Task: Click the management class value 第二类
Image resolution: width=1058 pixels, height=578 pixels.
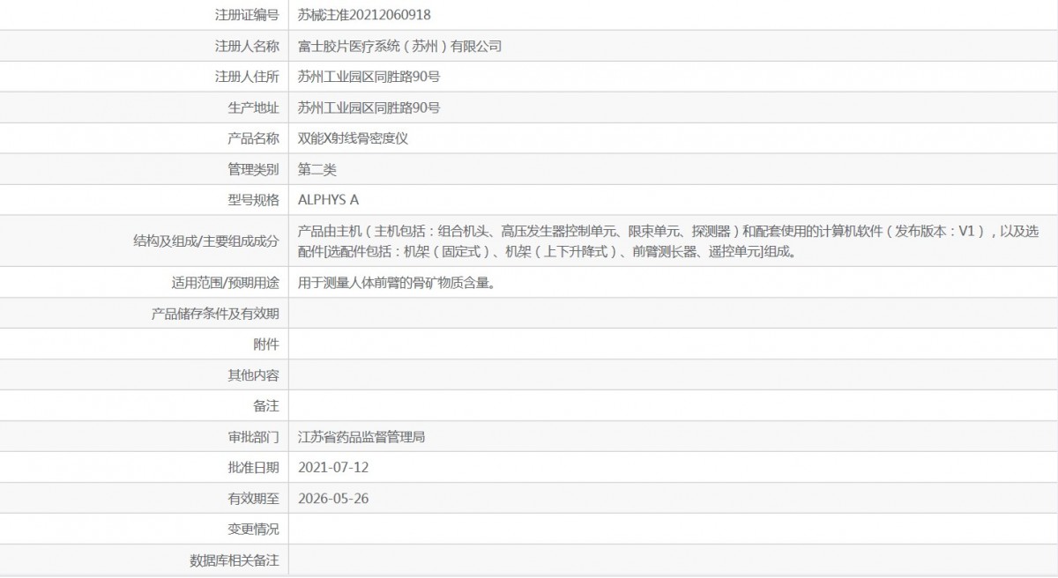Action: click(x=317, y=169)
